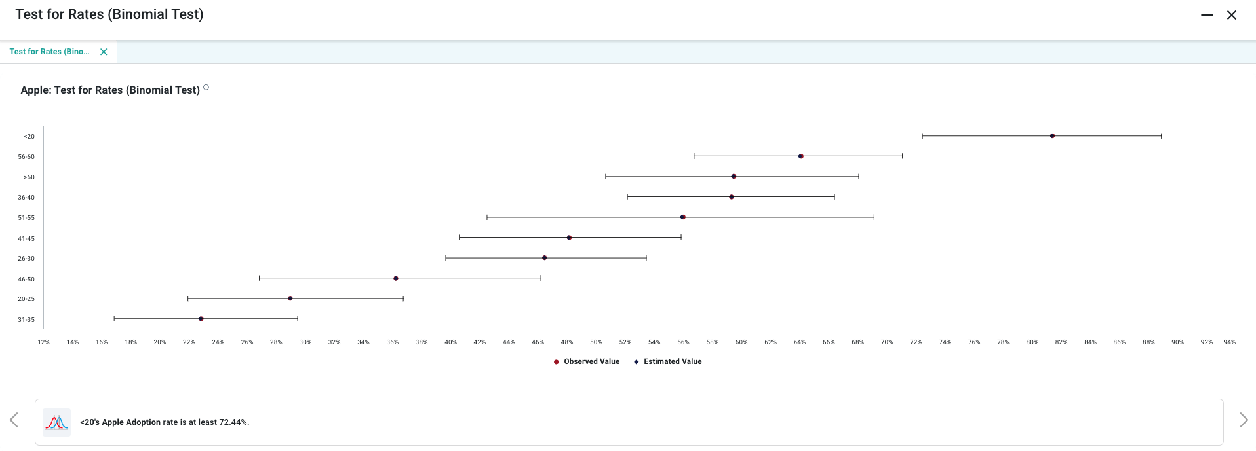This screenshot has height=451, width=1256.
Task: Click the Apple Adoption rate insight text
Action: pos(165,422)
